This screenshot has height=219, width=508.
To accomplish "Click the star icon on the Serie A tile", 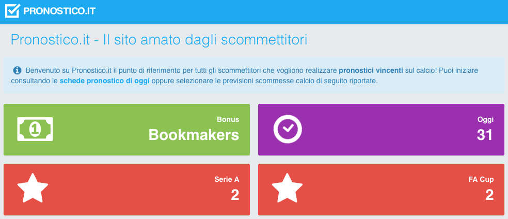I will (x=33, y=188).
